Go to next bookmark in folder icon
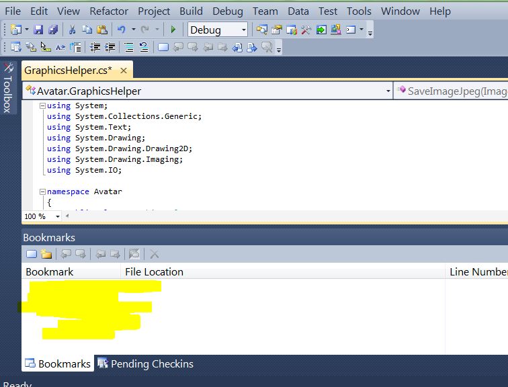The image size is (508, 387). coord(222,47)
